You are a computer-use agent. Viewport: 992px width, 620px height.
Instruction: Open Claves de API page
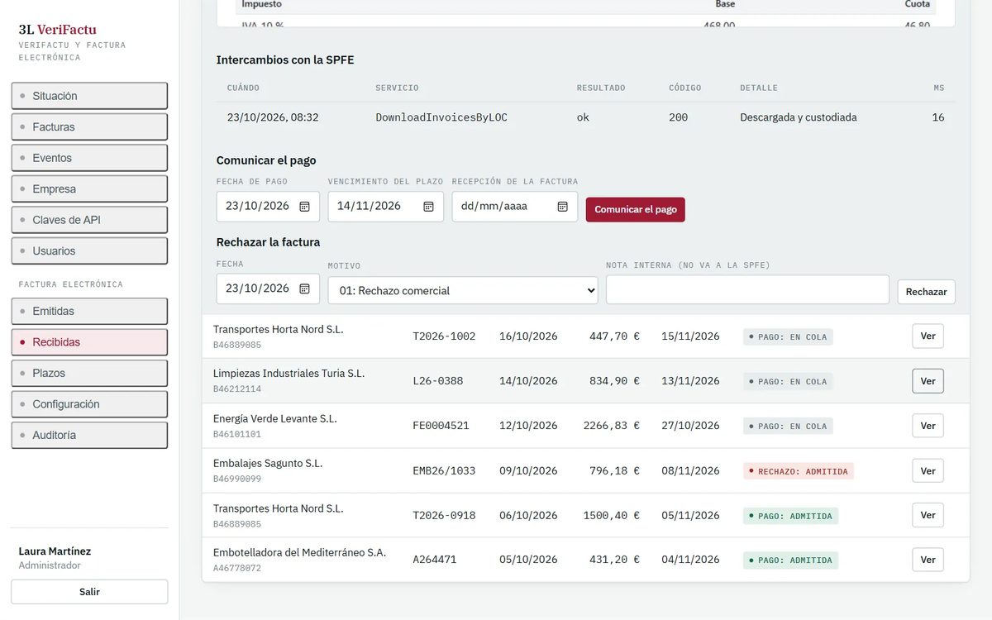(89, 220)
